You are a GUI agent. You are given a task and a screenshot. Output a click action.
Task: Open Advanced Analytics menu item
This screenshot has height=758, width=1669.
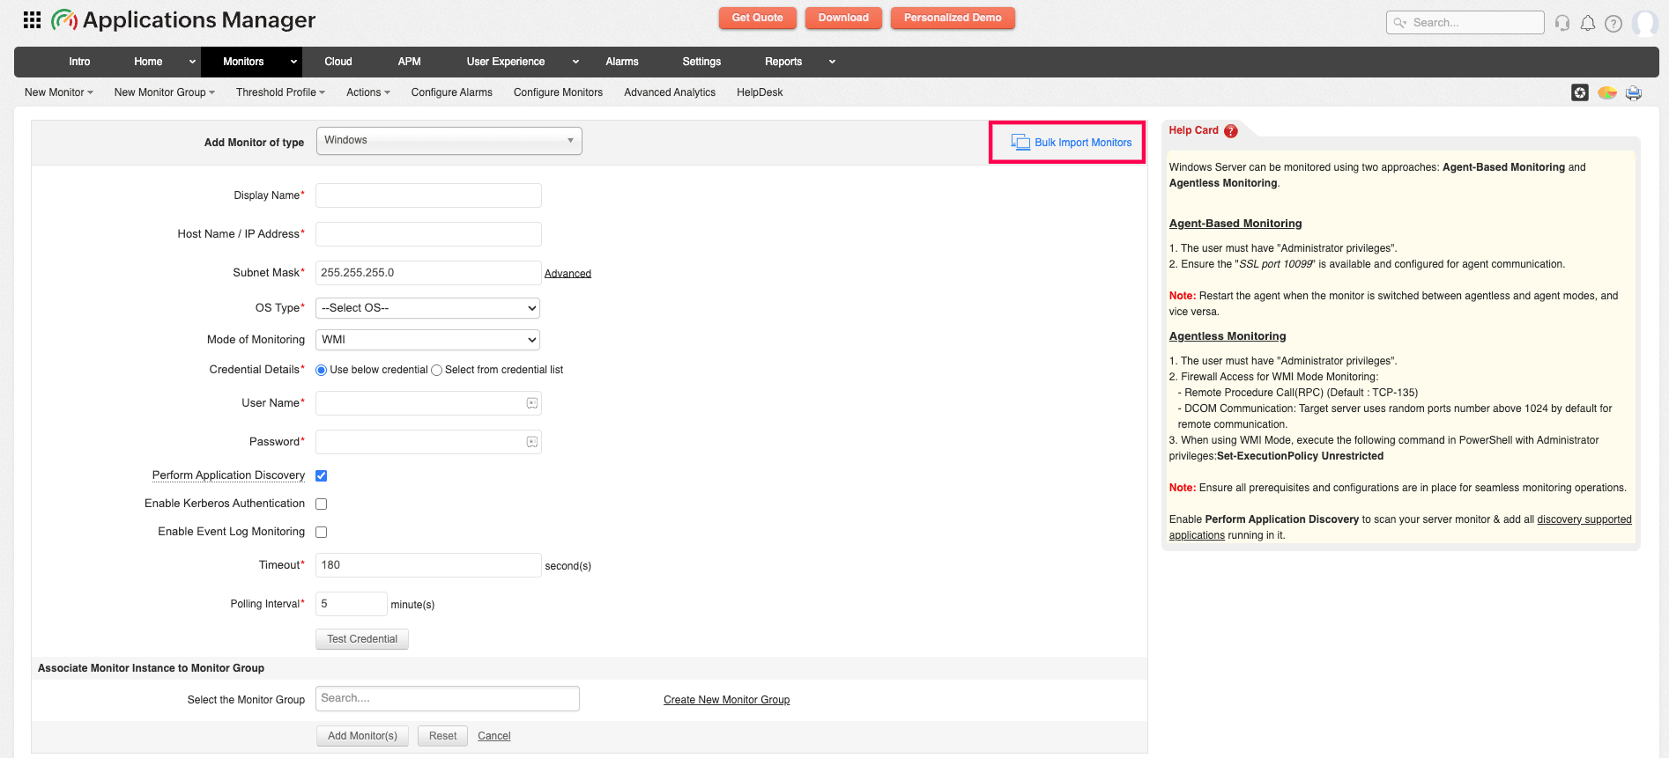(x=670, y=92)
